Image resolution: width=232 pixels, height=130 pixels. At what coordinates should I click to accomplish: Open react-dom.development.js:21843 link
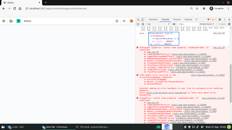(207, 75)
